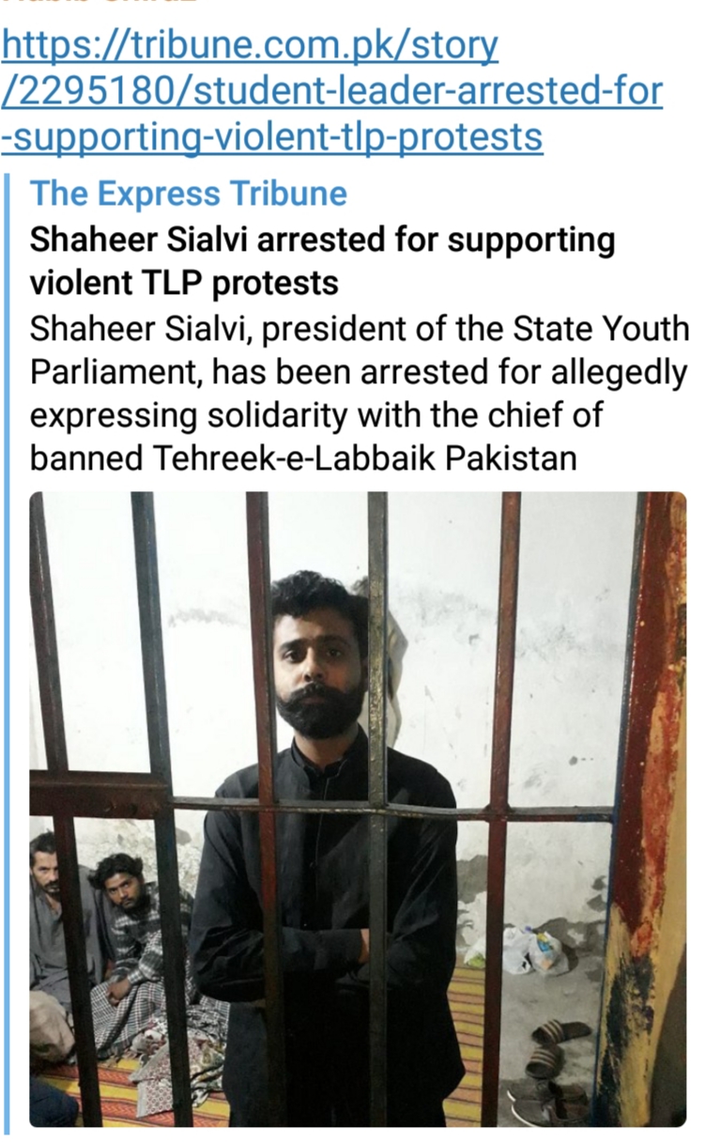
Task: Click the /2295180/student-leader-arrested-for URL segment
Action: point(332,92)
